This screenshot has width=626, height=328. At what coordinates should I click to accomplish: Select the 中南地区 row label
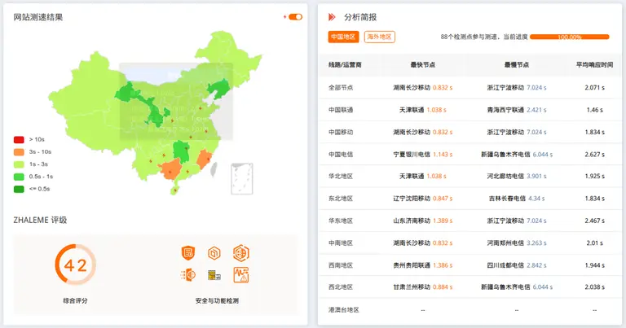tap(341, 243)
